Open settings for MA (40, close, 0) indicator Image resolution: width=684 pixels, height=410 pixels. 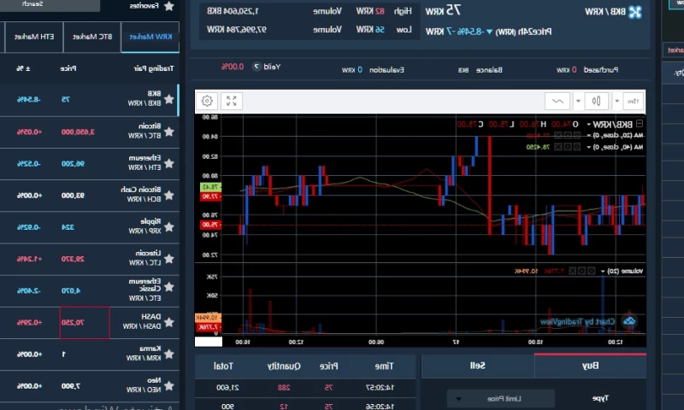point(568,147)
